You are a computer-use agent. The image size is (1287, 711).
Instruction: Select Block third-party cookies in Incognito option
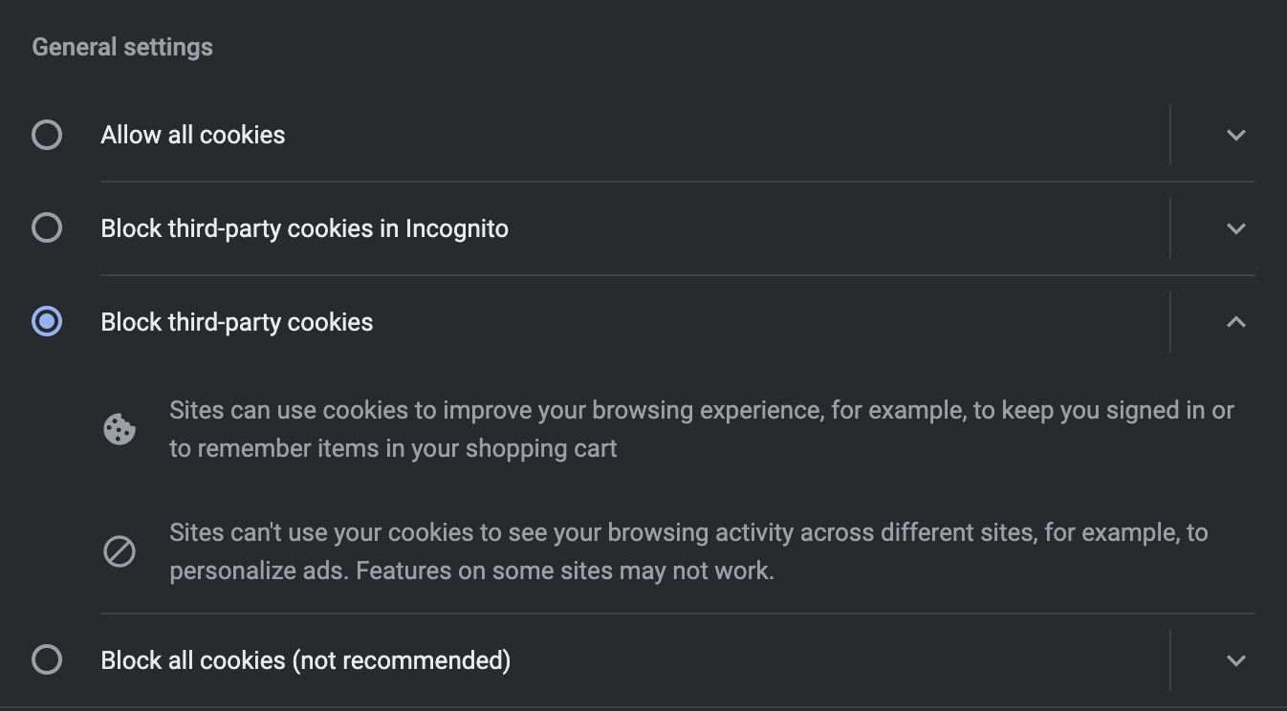46,227
